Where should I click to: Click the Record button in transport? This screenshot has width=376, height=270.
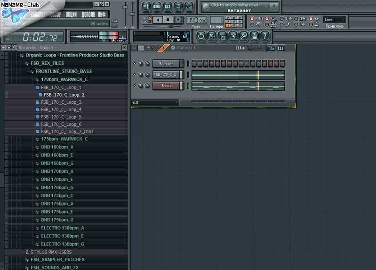[x=179, y=20]
